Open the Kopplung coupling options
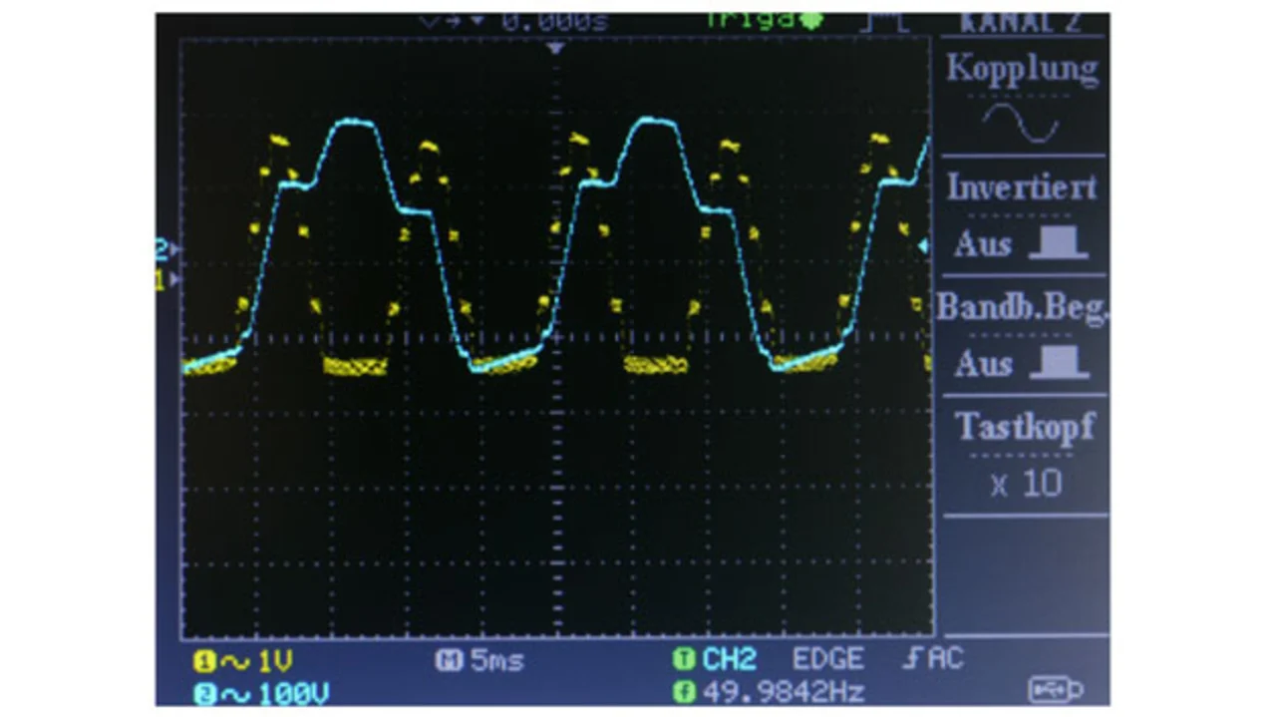Viewport: 1276px width, 717px height. click(x=1020, y=70)
